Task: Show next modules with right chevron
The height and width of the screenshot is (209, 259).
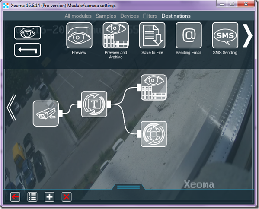Action: point(247,35)
